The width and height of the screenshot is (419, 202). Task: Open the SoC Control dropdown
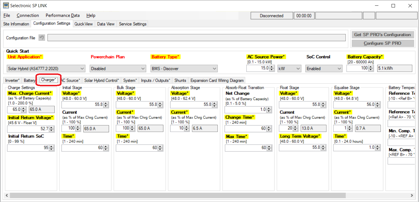(x=324, y=69)
